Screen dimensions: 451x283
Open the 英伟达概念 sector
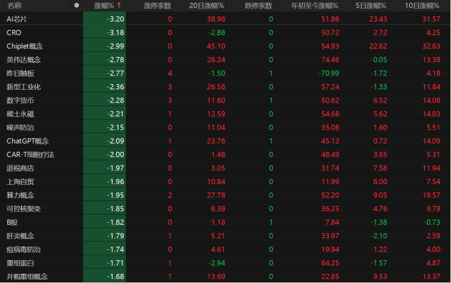23,60
